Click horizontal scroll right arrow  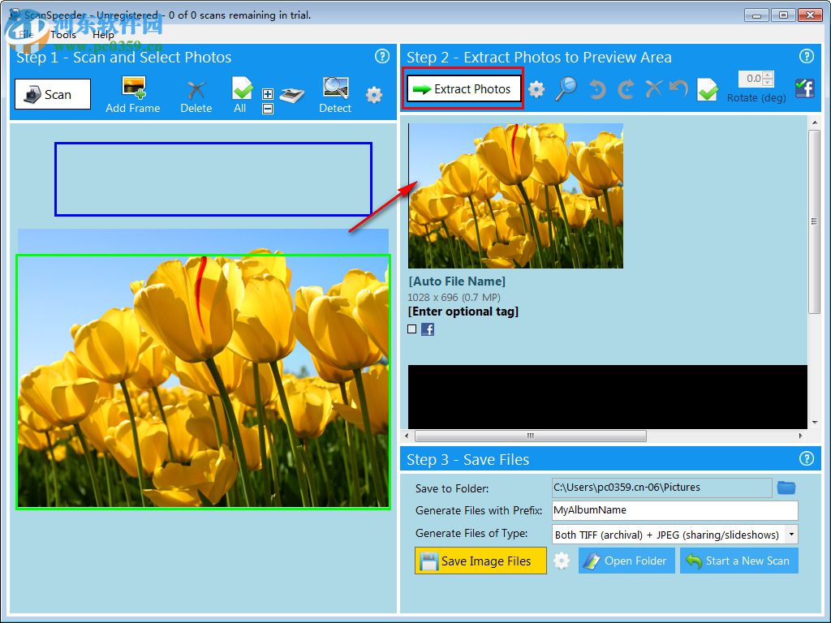click(801, 436)
